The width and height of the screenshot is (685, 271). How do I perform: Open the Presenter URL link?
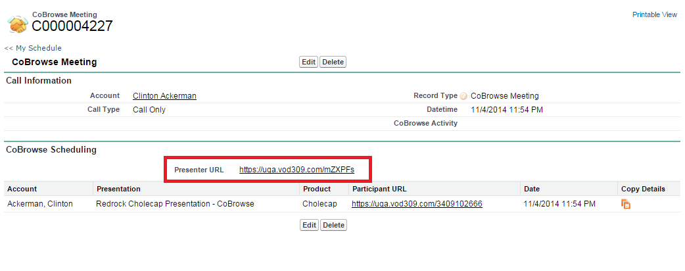pos(296,170)
